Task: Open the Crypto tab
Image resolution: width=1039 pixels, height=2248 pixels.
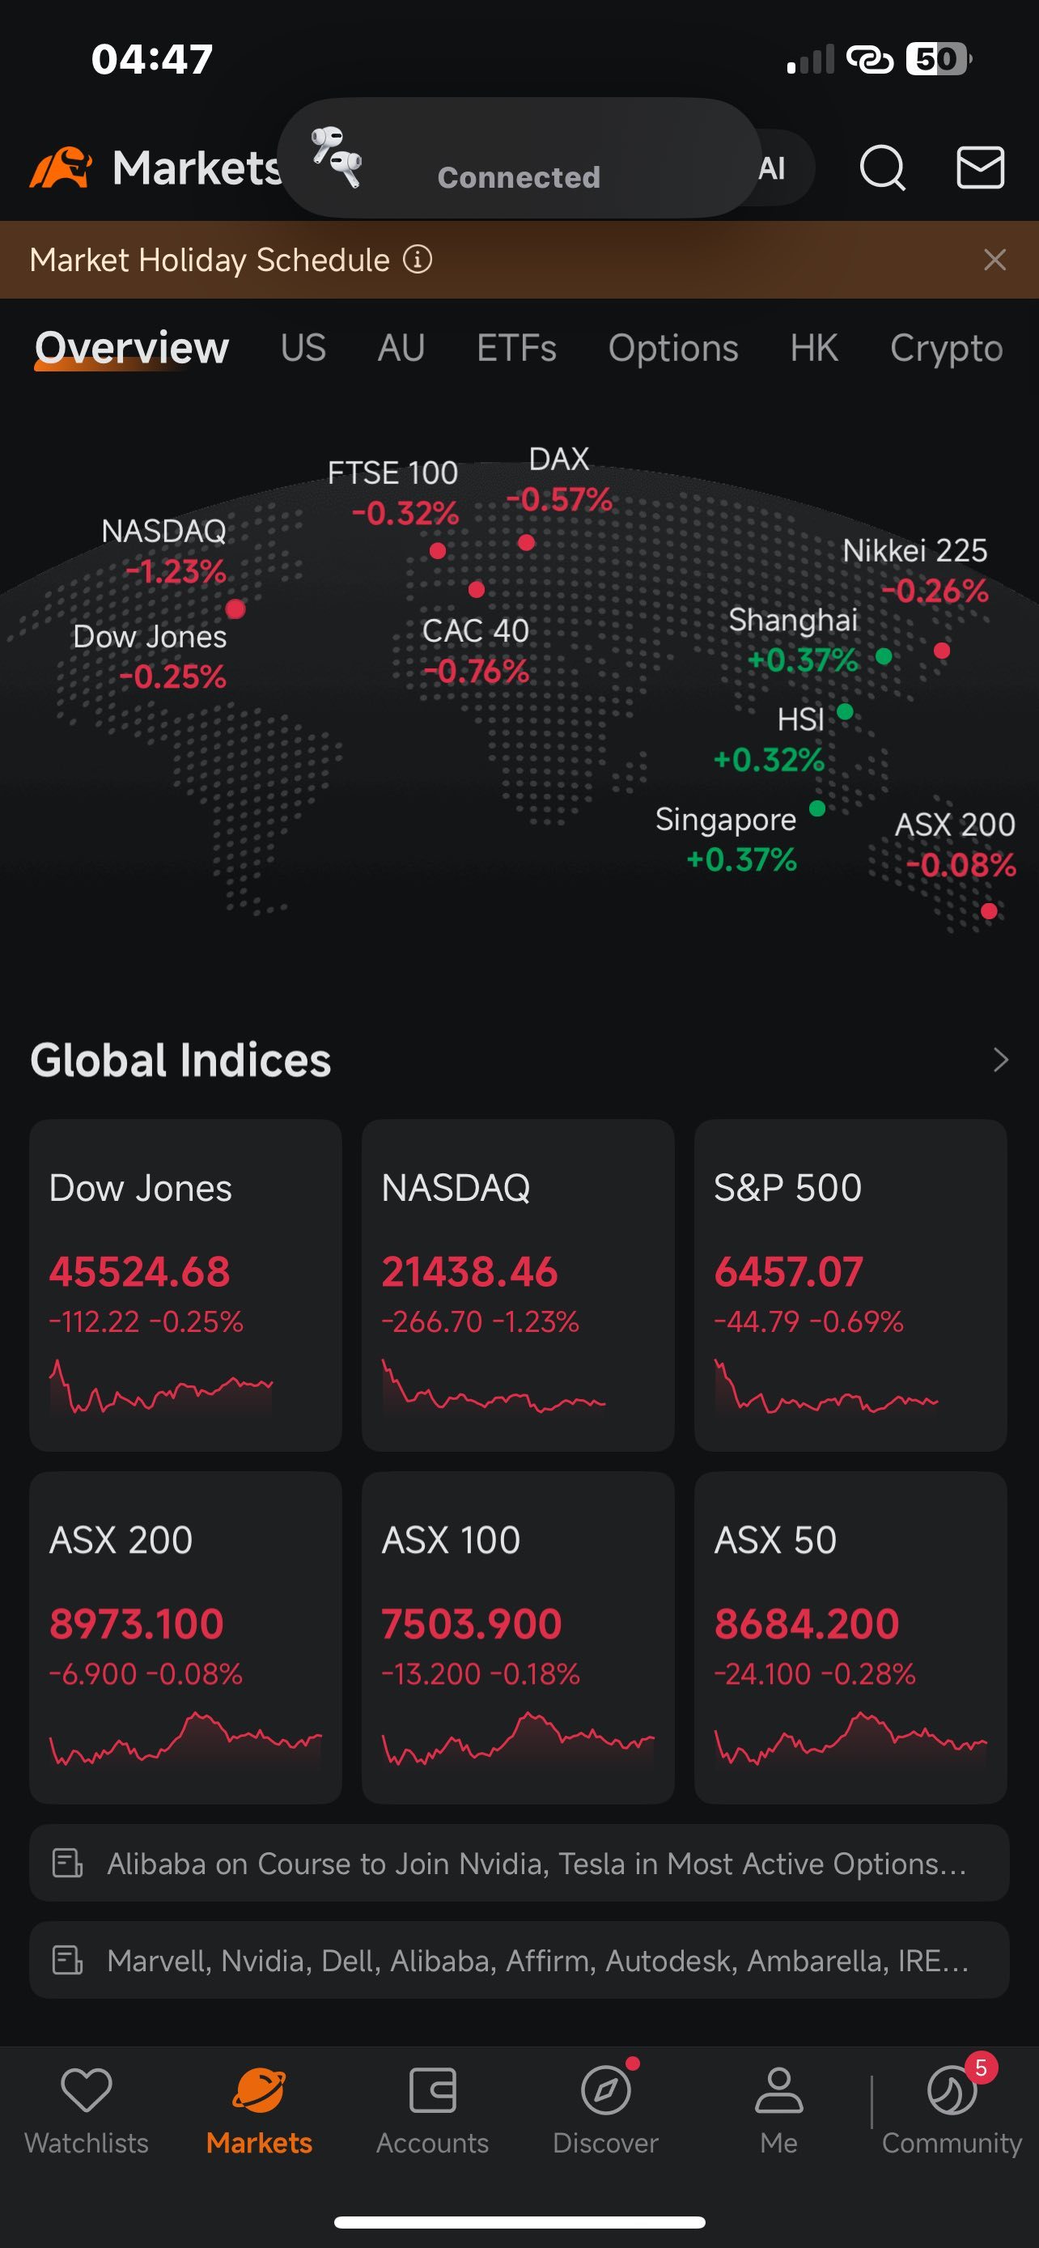Action: pos(946,348)
